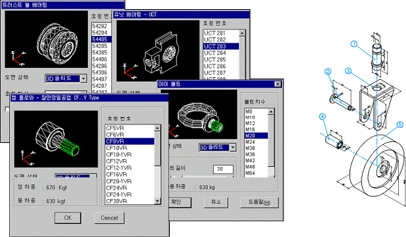Select UCT 203 in unit bearing list
Image resolution: width=406 pixels, height=237 pixels.
221,46
